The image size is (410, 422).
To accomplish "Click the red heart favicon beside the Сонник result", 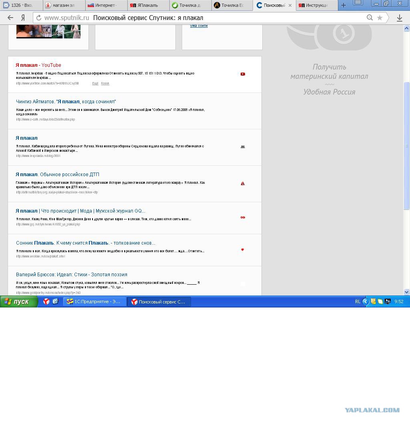I will 243,249.
